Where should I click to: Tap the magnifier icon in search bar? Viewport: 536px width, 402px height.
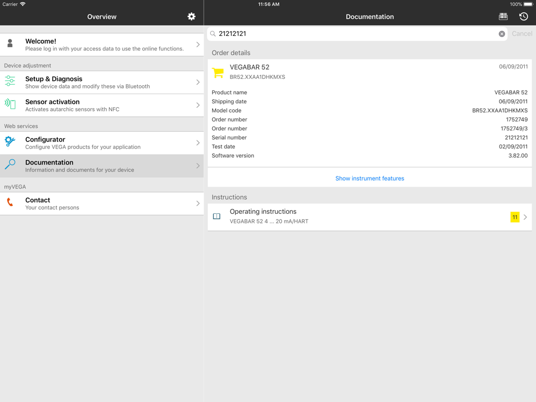213,33
